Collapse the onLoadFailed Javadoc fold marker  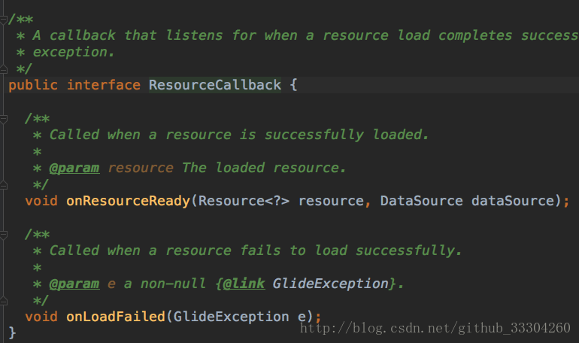(x=4, y=234)
